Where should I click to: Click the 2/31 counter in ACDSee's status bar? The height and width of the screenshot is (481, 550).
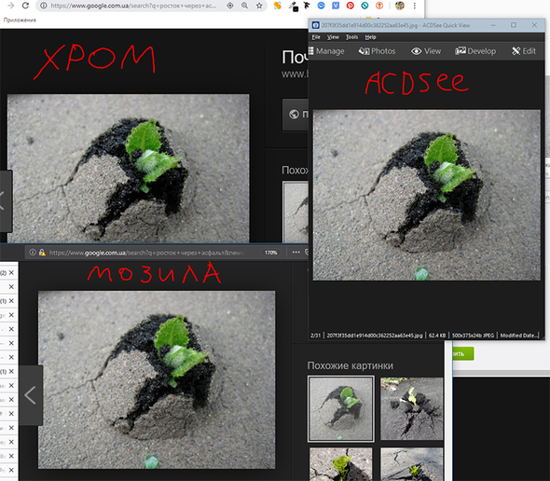point(315,336)
